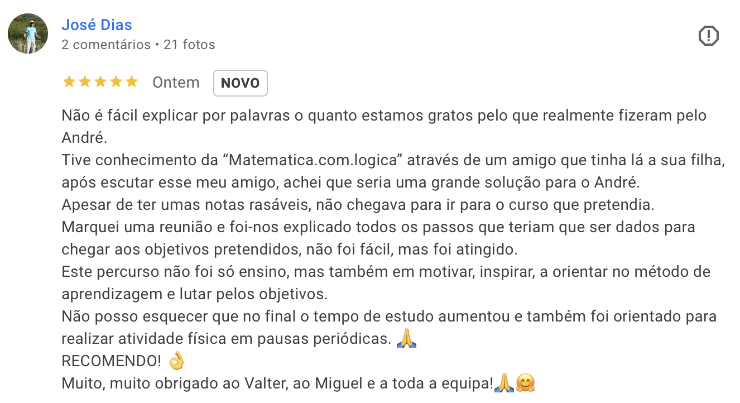Click praying hands emoji after "equipa!"
Image resolution: width=740 pixels, height=403 pixels.
pos(504,383)
